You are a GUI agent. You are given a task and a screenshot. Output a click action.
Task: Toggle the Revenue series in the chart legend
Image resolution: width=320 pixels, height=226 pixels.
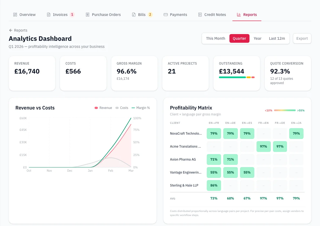103,108
